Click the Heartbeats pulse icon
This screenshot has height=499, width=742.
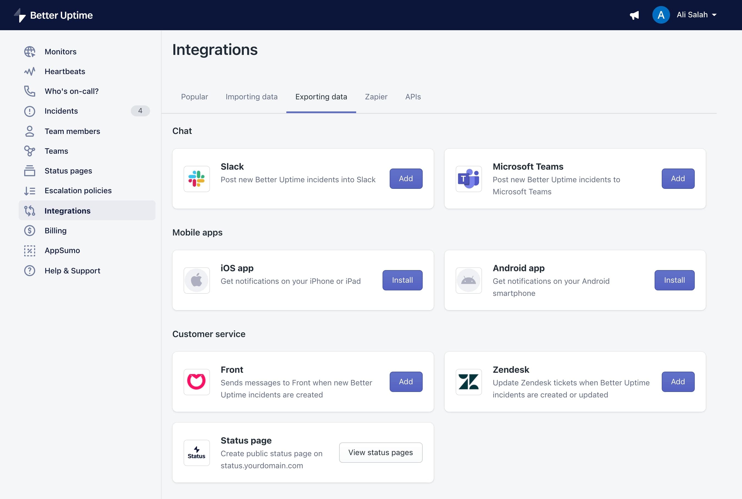pyautogui.click(x=30, y=71)
